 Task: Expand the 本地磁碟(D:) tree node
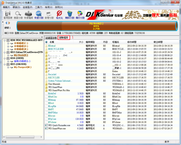pos(8,46)
